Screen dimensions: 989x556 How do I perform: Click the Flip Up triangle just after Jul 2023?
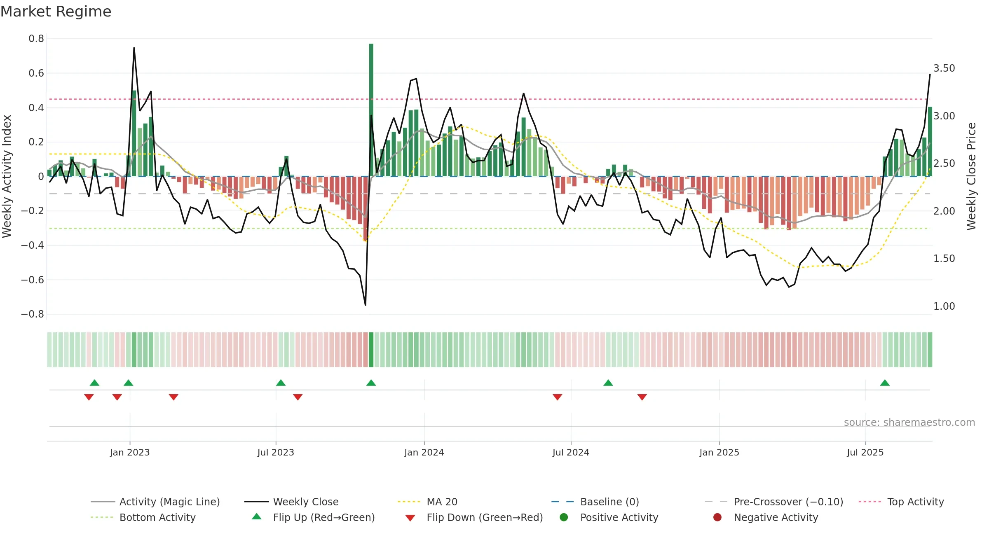click(x=281, y=383)
